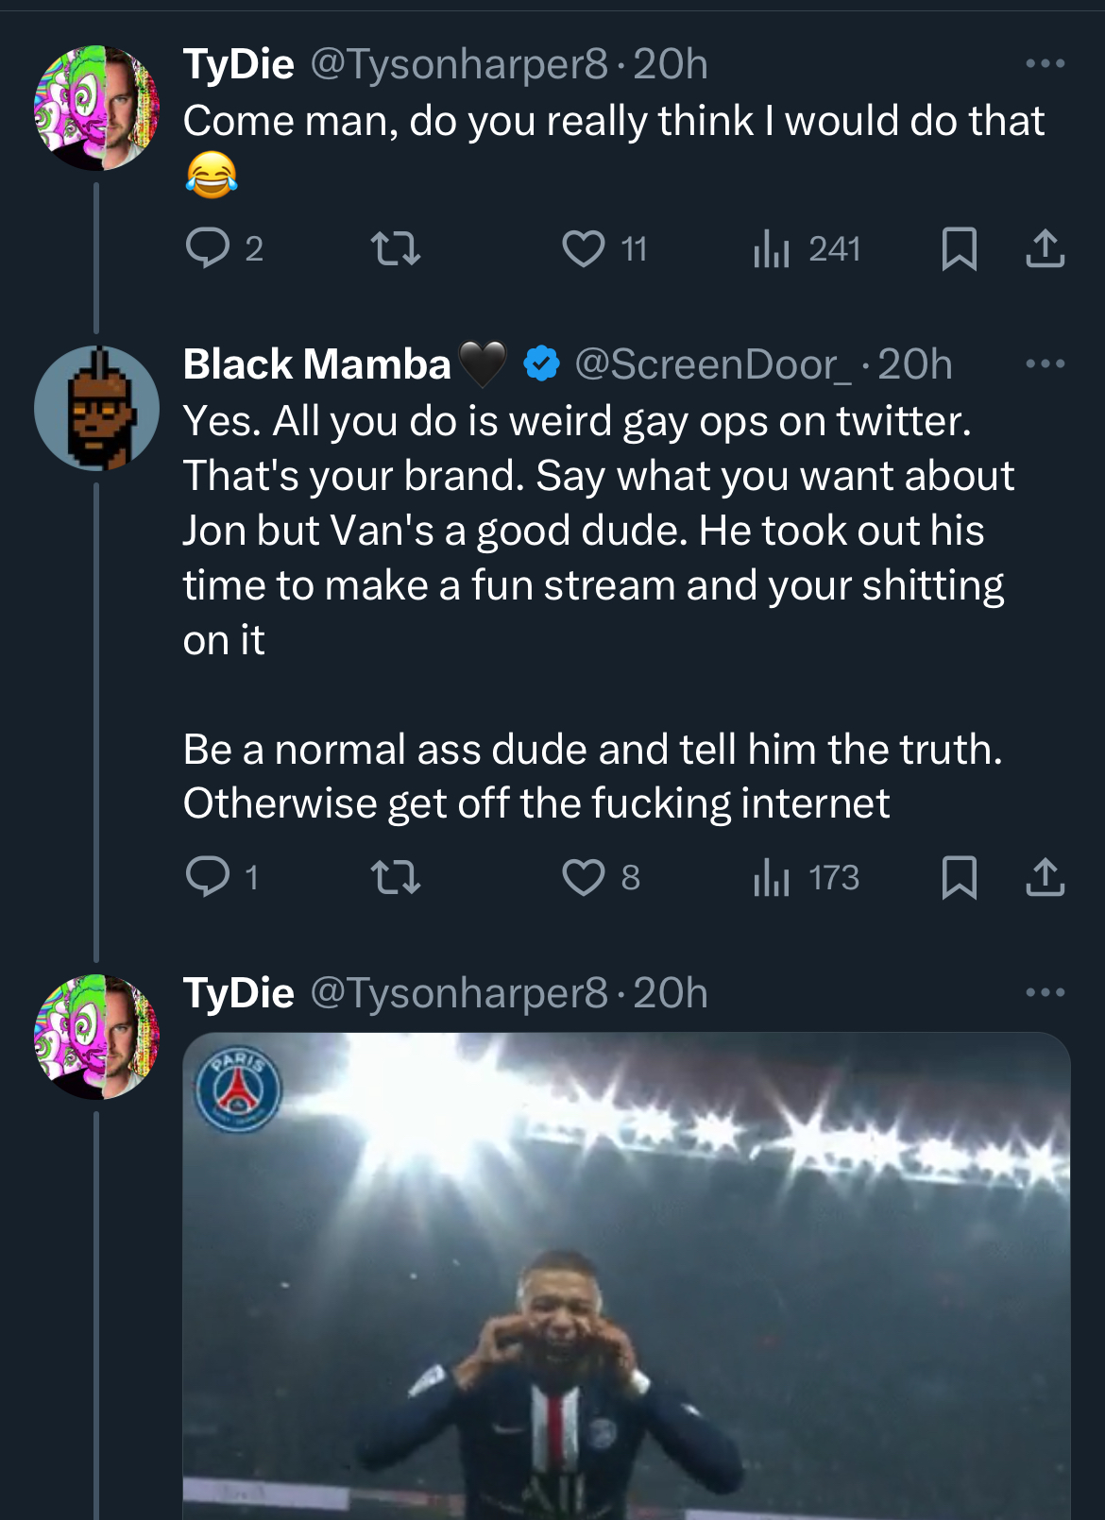Screen dimensions: 1105x1520
Task: Bookmark TyDie's first tweet
Action: pyautogui.click(x=960, y=249)
